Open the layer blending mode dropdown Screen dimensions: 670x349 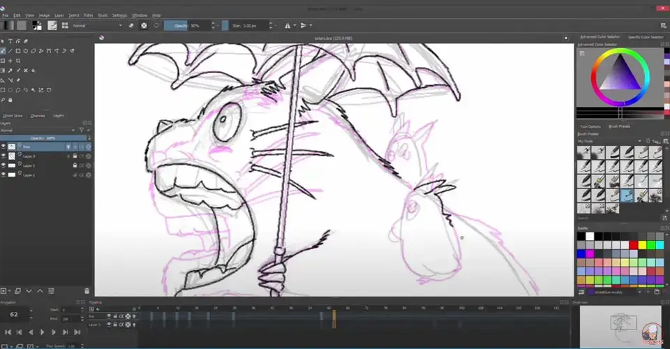tap(38, 131)
